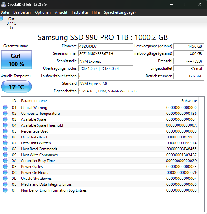The width and height of the screenshot is (207, 214).
Task: Click status icon for Host Read Commands row
Action: (x=5, y=149)
